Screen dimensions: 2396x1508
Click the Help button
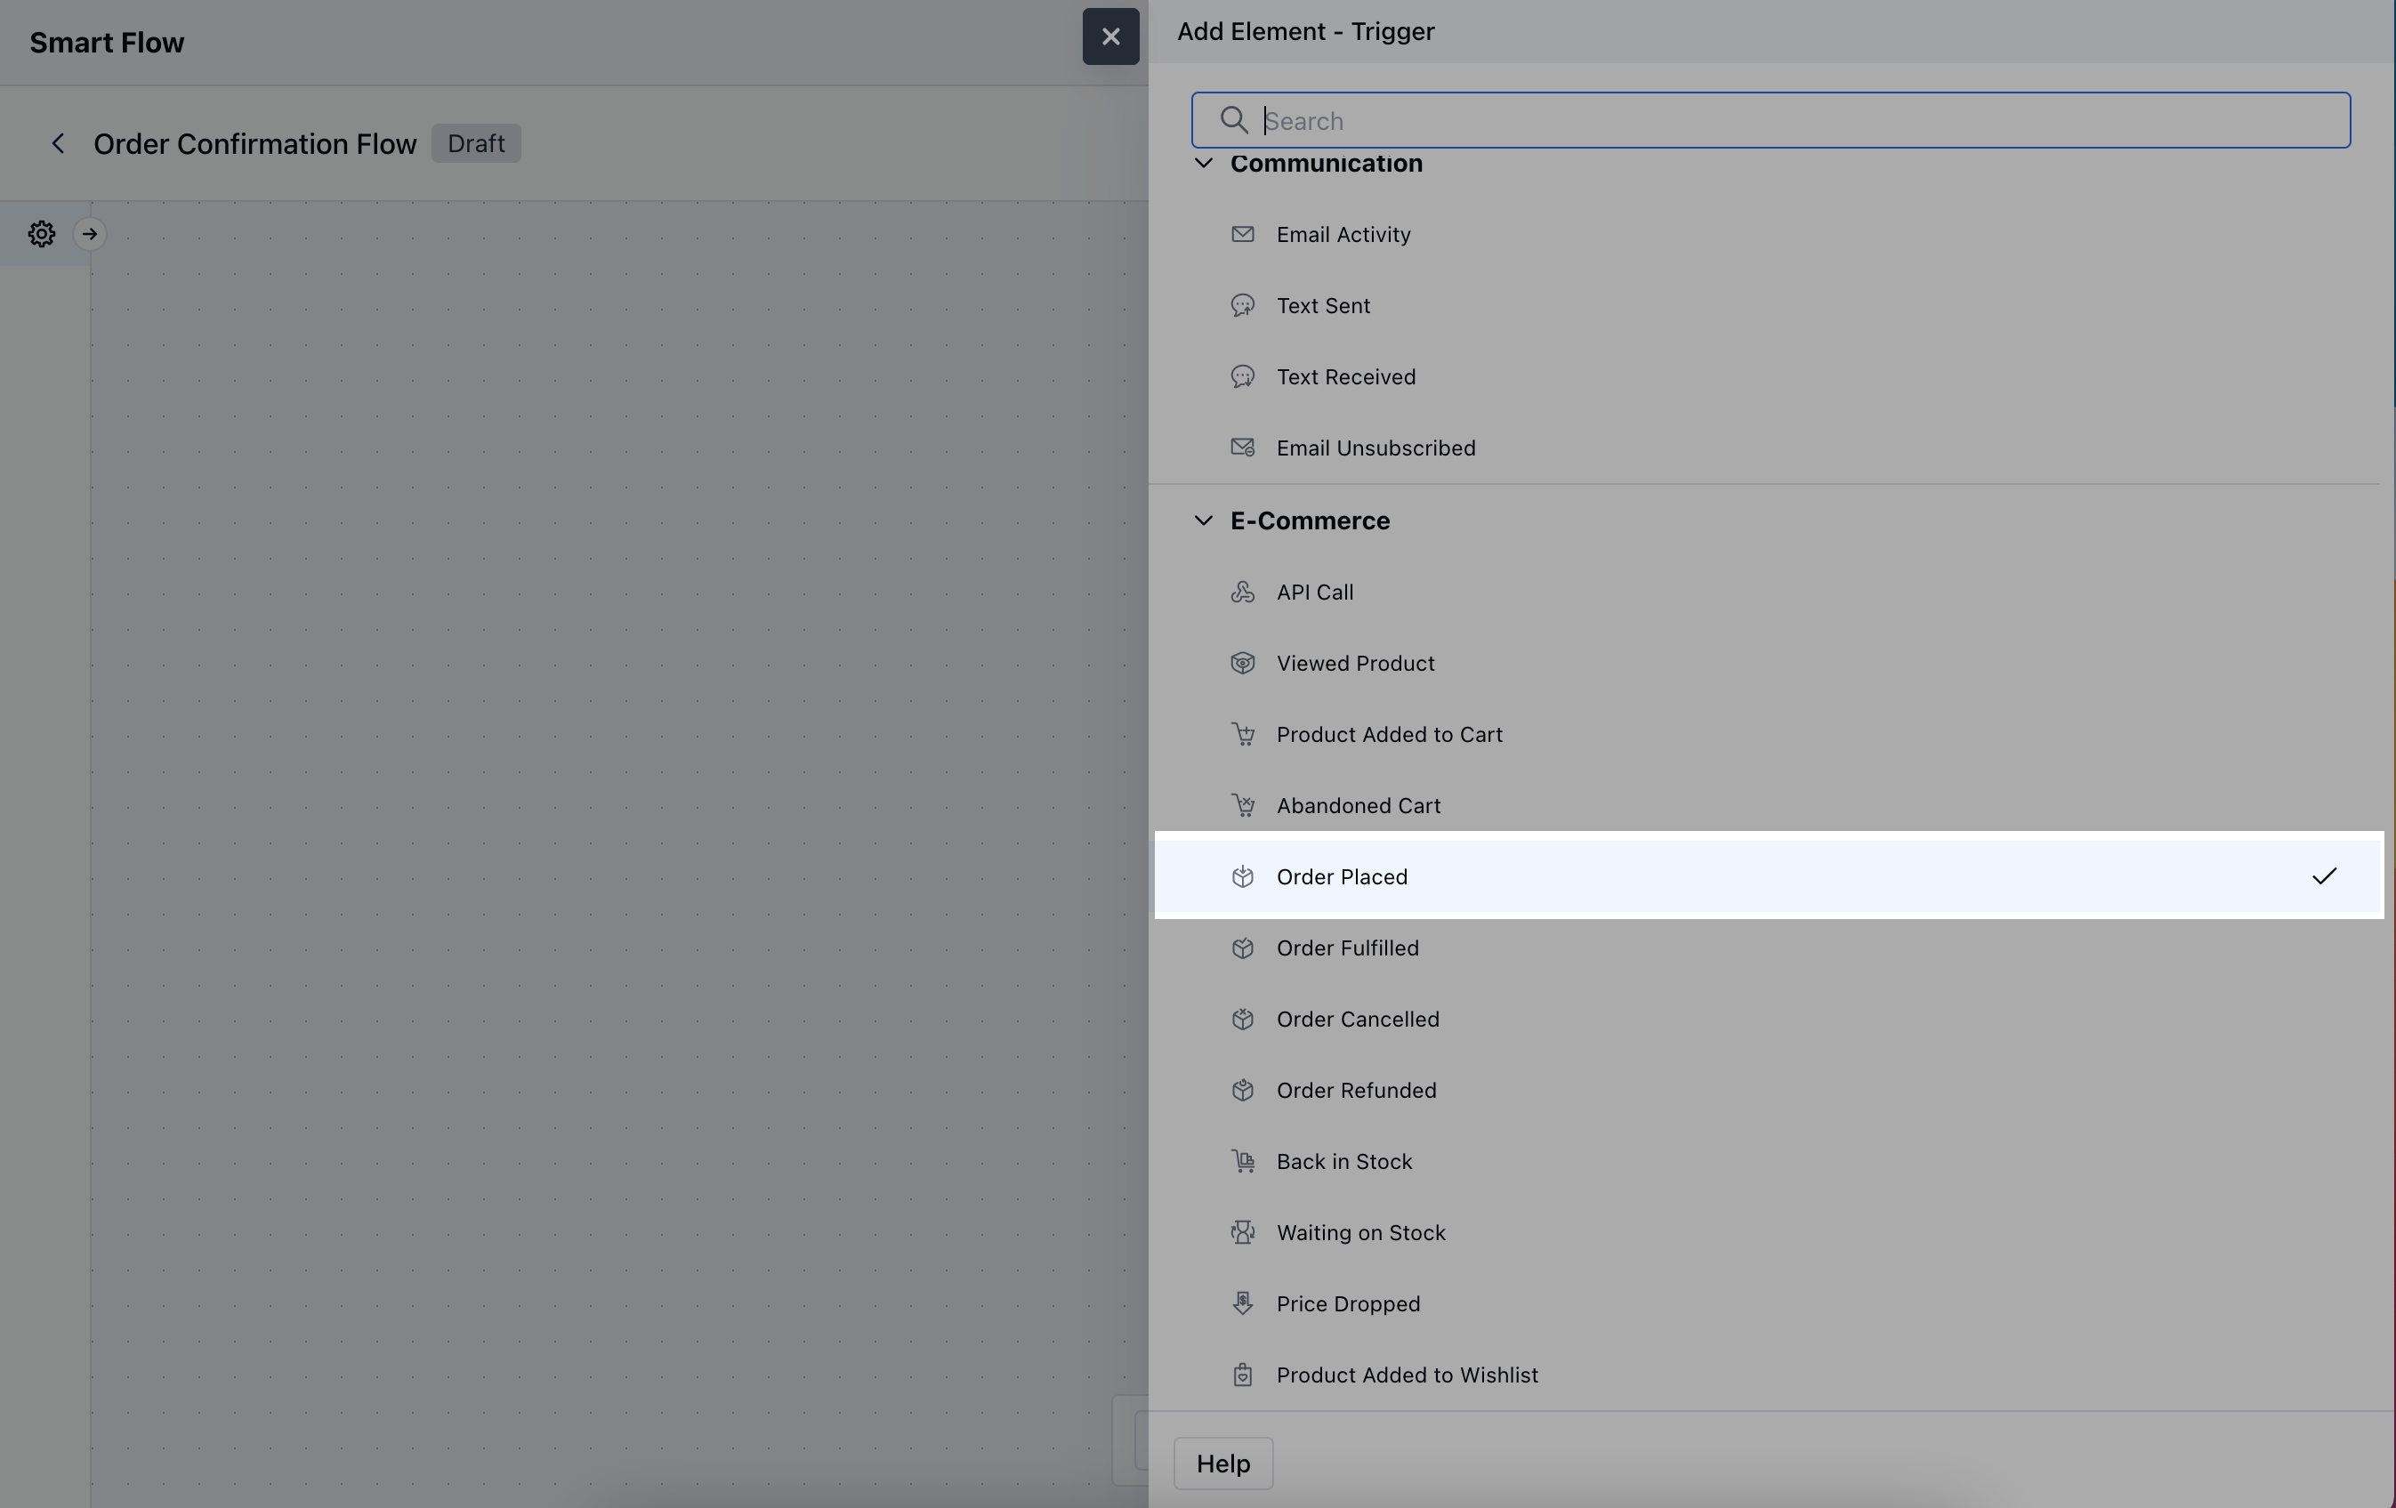pyautogui.click(x=1222, y=1464)
